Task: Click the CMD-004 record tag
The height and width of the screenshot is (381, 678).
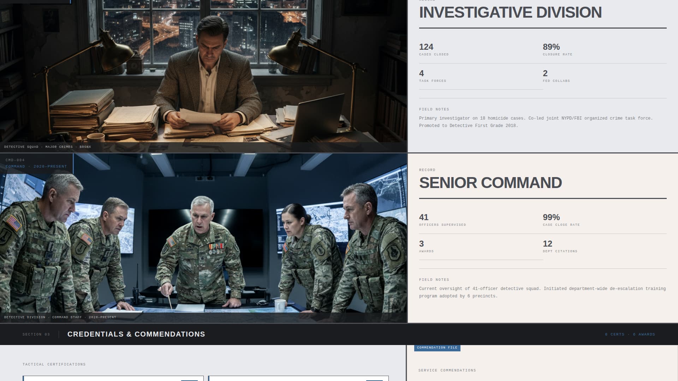Action: click(x=15, y=160)
